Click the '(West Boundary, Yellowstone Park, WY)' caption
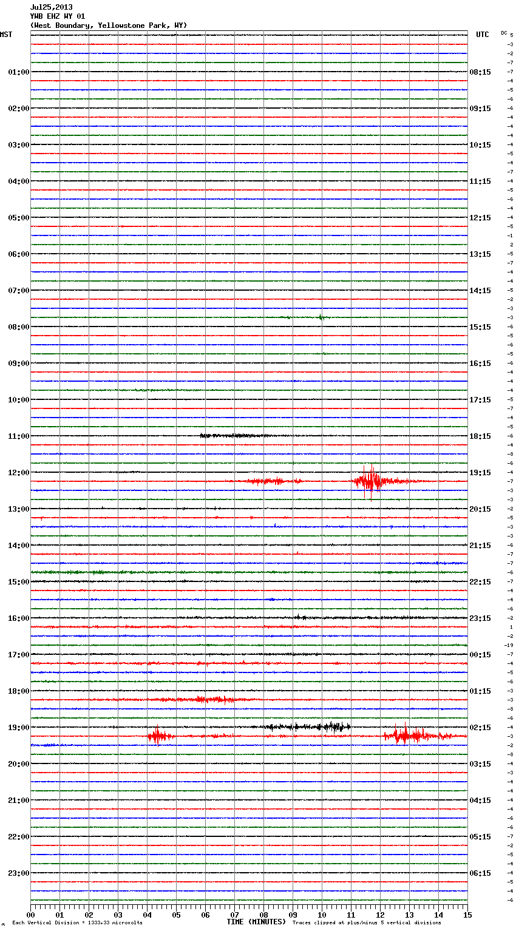The height and width of the screenshot is (931, 516). pyautogui.click(x=109, y=25)
